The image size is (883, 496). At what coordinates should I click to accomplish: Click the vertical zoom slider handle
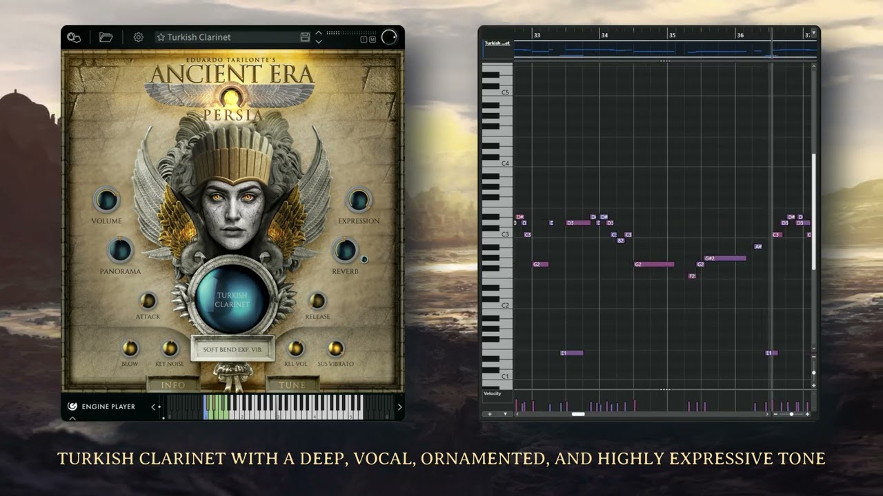(814, 373)
